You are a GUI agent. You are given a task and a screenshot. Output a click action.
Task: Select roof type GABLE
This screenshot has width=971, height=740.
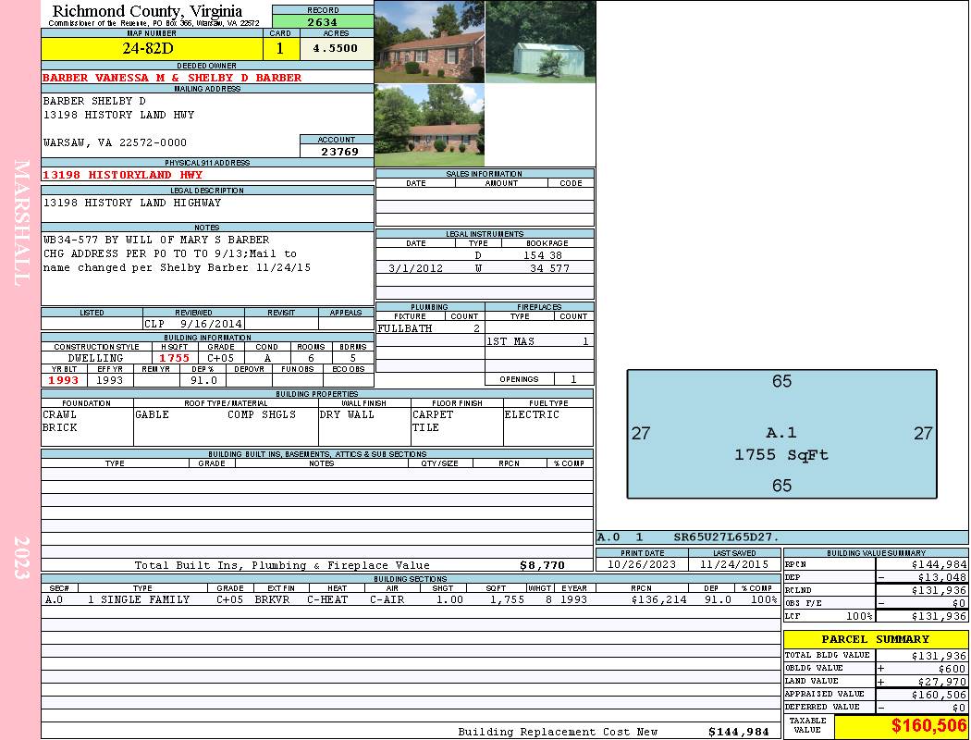pyautogui.click(x=153, y=414)
